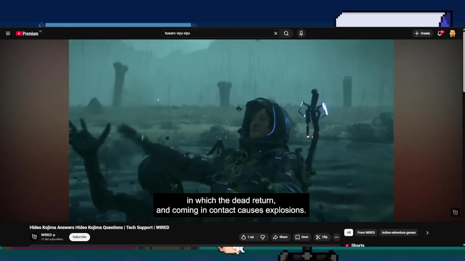Like the video with 1.6K likes
465x261 pixels.
[247, 237]
